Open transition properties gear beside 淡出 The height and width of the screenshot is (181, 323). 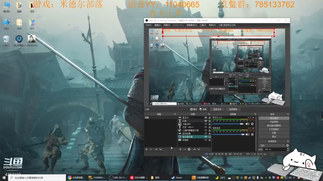[287, 146]
